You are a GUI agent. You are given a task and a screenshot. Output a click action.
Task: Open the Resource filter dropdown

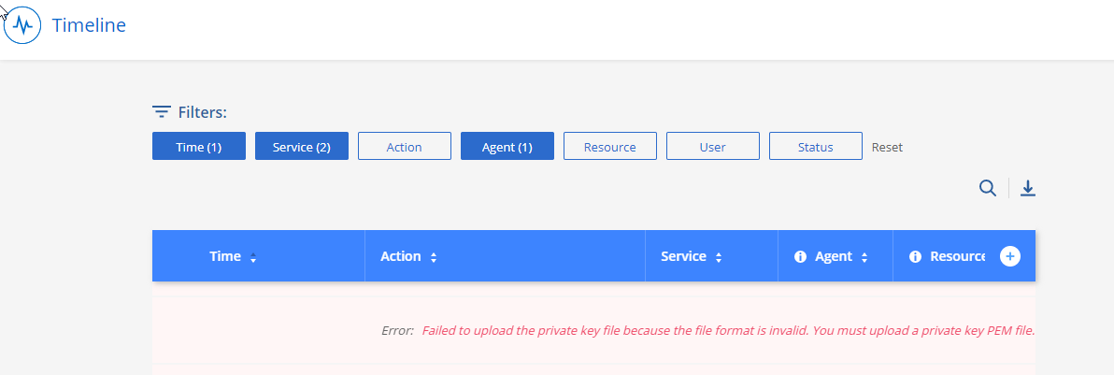(610, 147)
